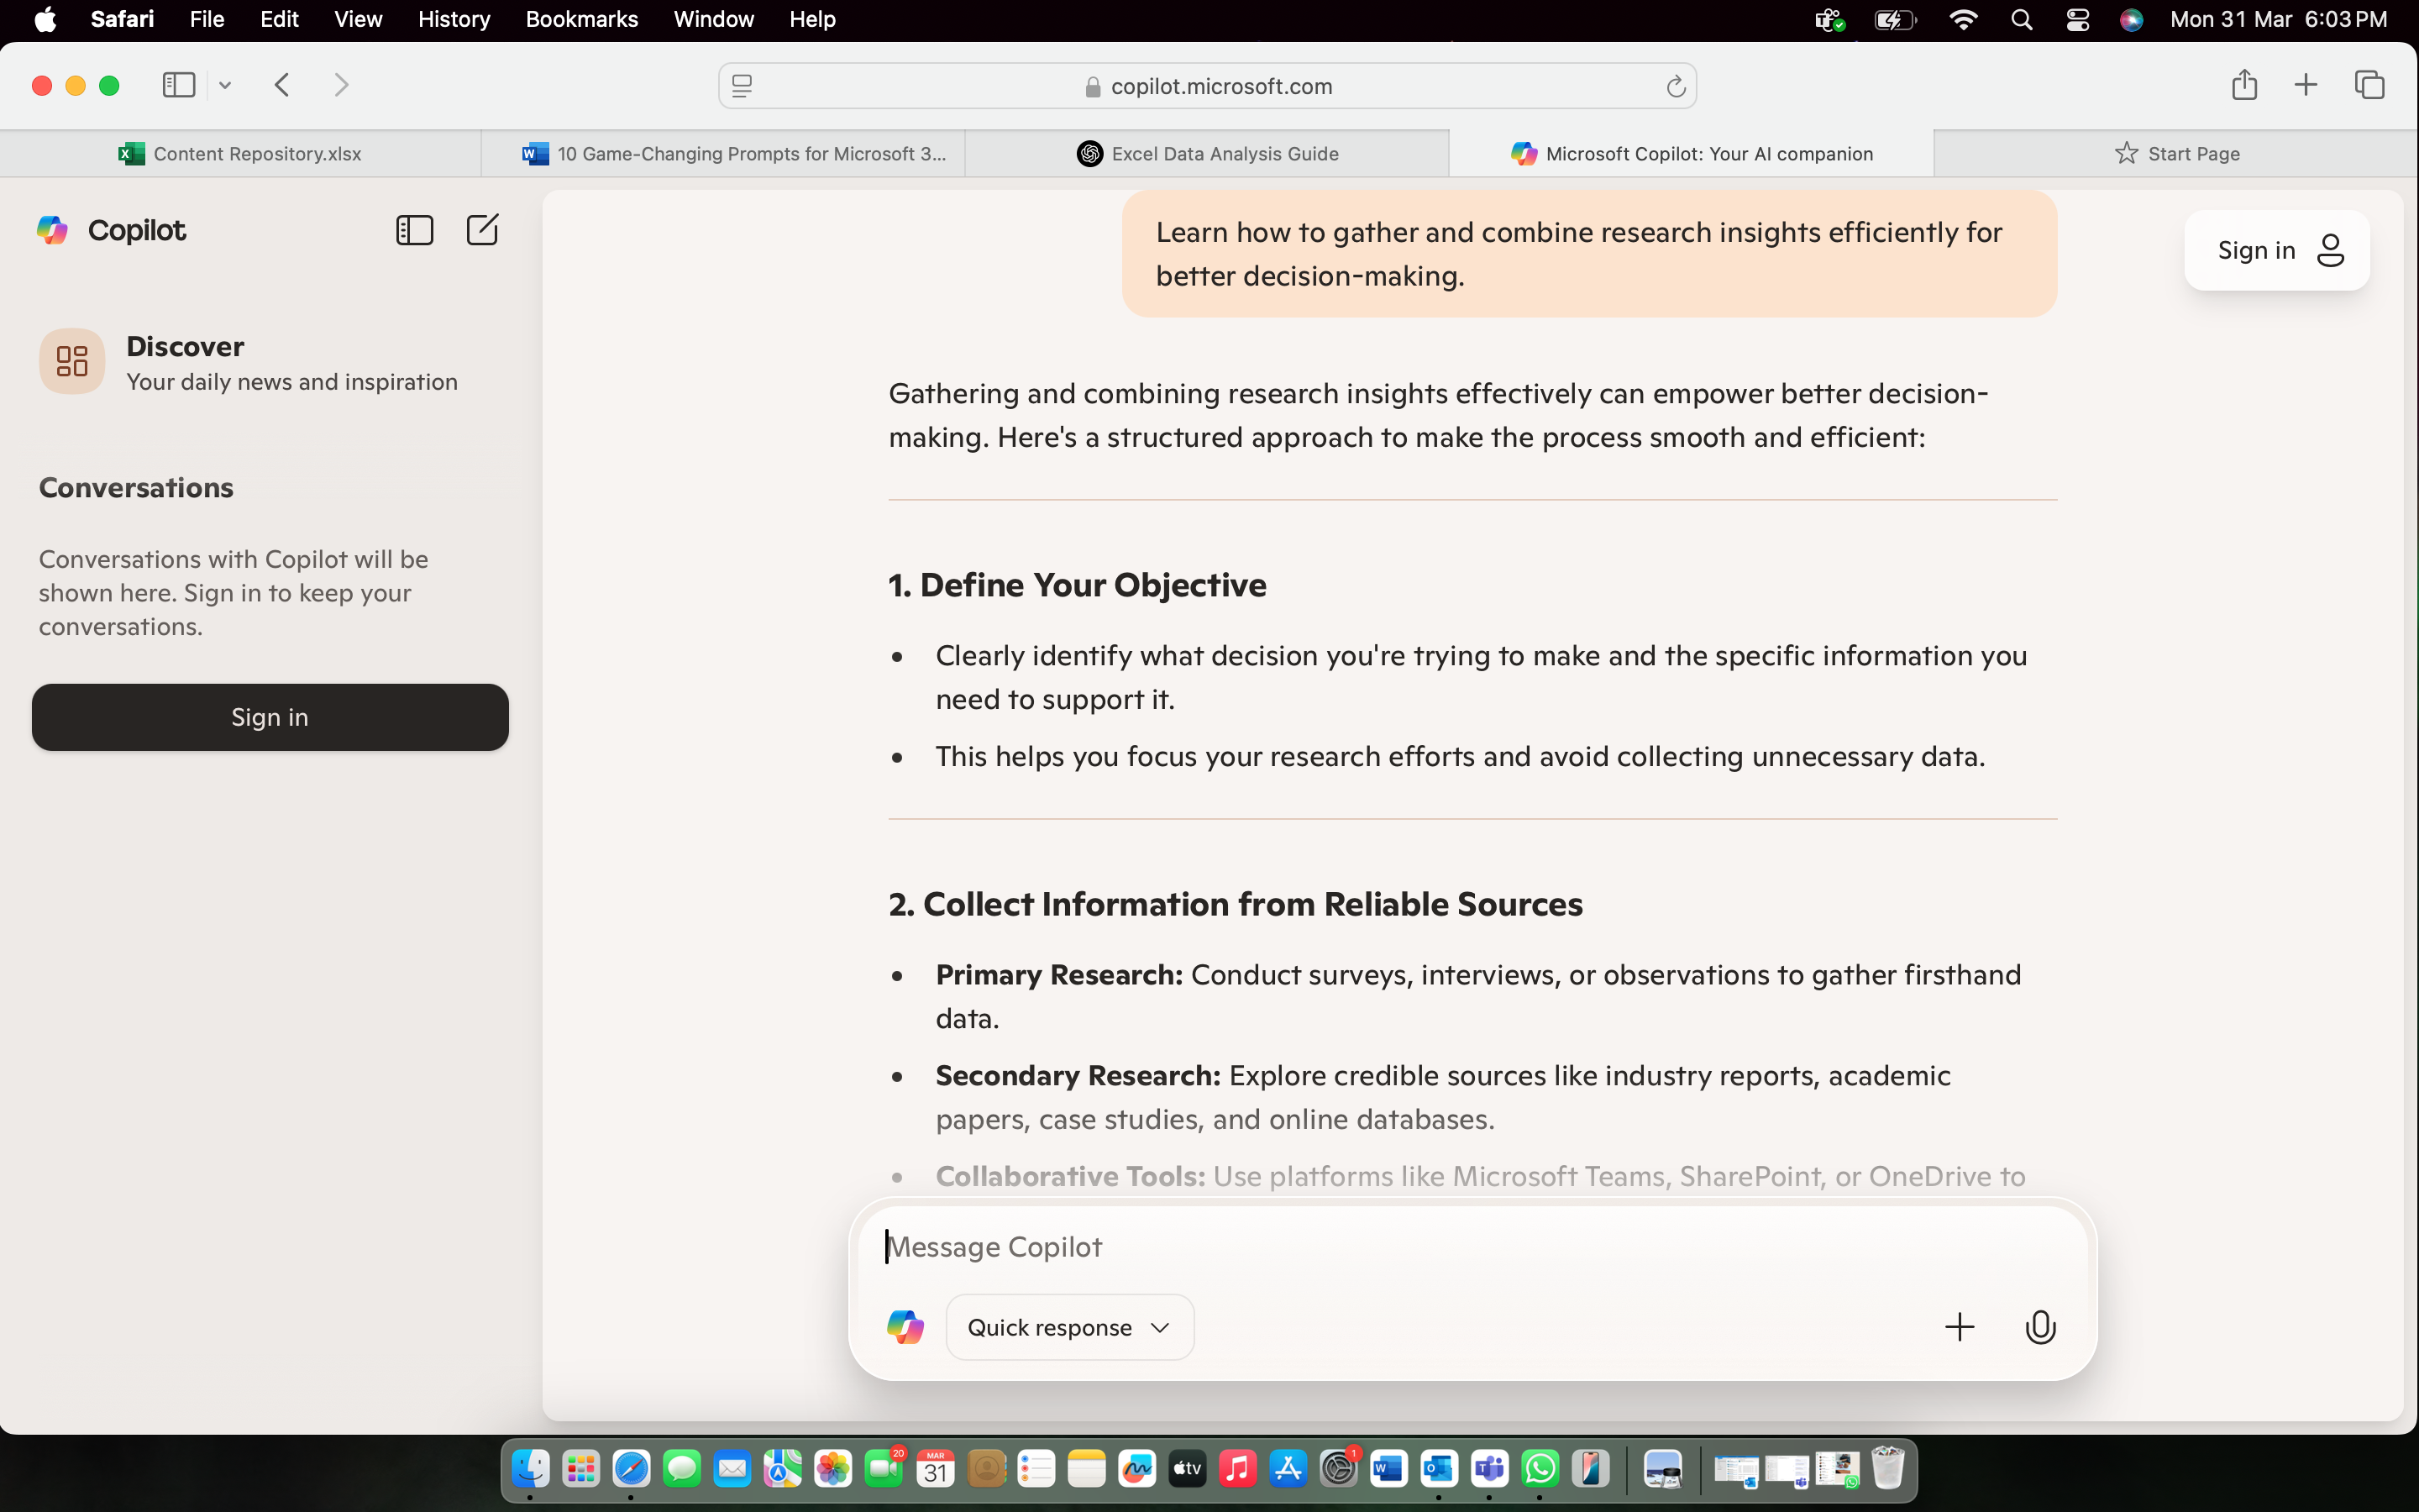Click the copilot.microsoft.com address bar
Screen dimensions: 2419x1512
(1208, 86)
